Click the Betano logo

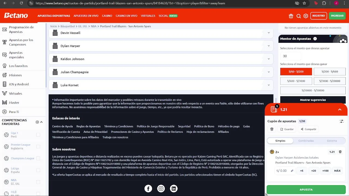tap(16, 16)
